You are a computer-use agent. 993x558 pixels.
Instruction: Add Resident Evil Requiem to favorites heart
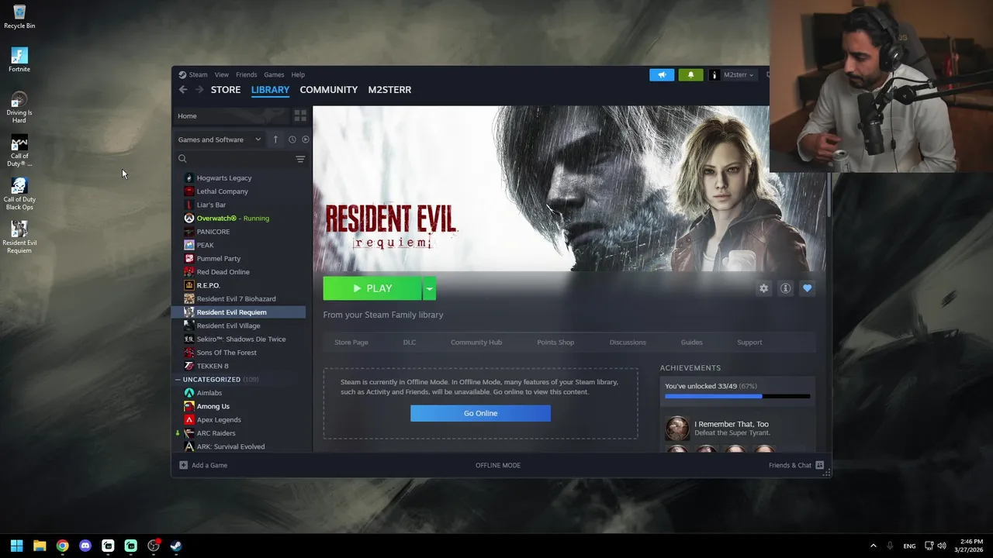(807, 288)
